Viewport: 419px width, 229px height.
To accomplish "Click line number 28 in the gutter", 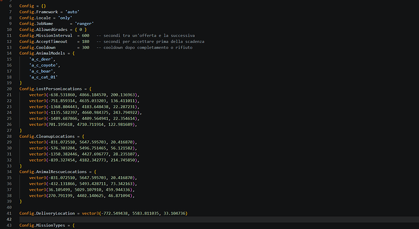I will (x=9, y=136).
